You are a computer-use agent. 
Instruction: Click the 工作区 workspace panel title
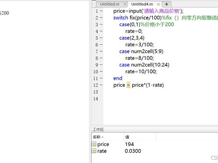(x=98, y=130)
